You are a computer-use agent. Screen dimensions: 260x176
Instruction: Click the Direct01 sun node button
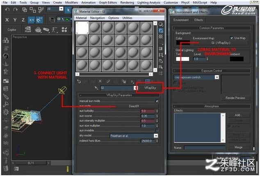coord(134,106)
